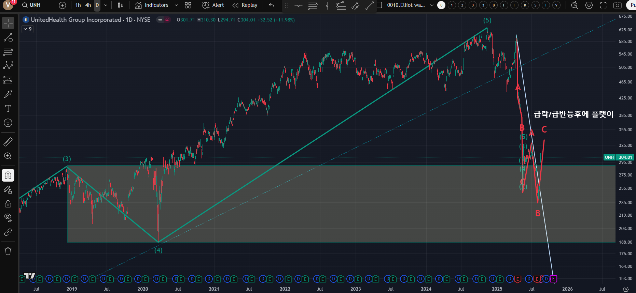The width and height of the screenshot is (636, 293).
Task: Toggle magnet mode on the left toolbar
Action: 8,175
